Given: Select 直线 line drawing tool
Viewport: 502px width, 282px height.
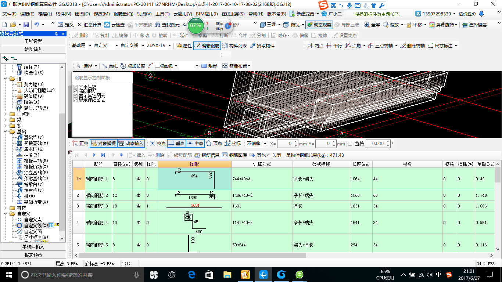Looking at the screenshot, I should click(110, 66).
